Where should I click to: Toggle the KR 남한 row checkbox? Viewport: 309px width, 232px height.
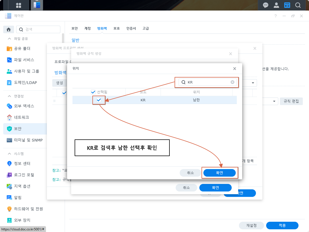[x=99, y=100]
